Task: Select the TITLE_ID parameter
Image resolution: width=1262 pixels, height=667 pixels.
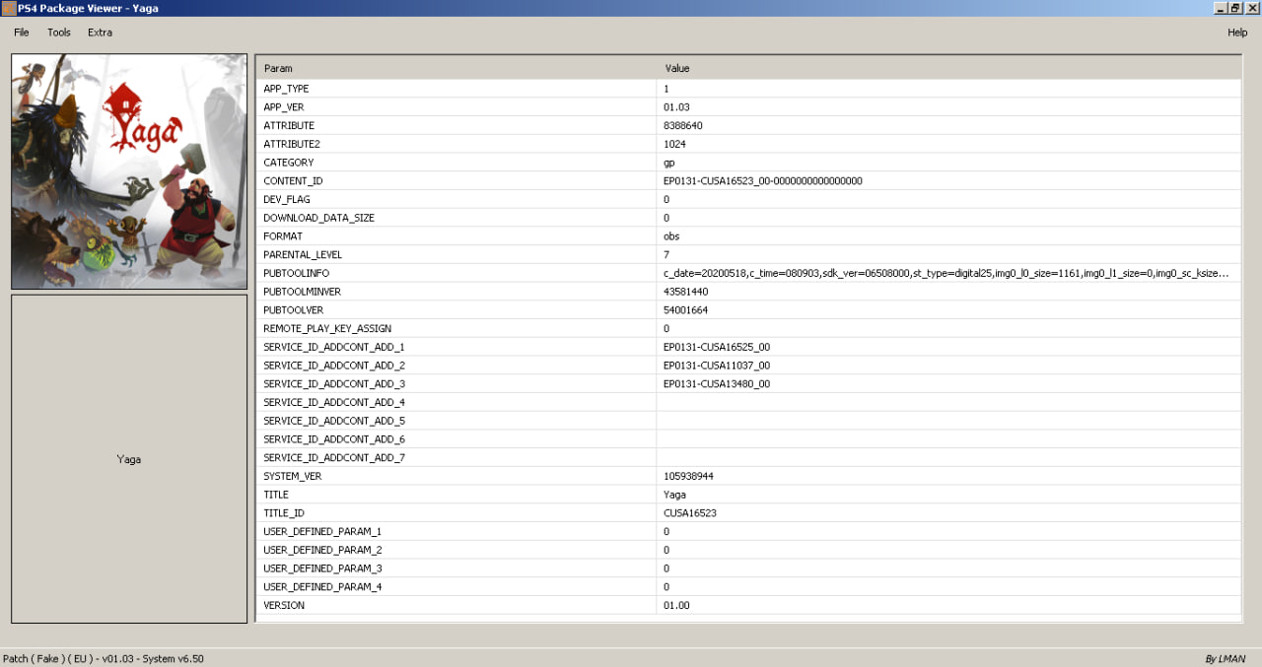Action: pyautogui.click(x=284, y=513)
